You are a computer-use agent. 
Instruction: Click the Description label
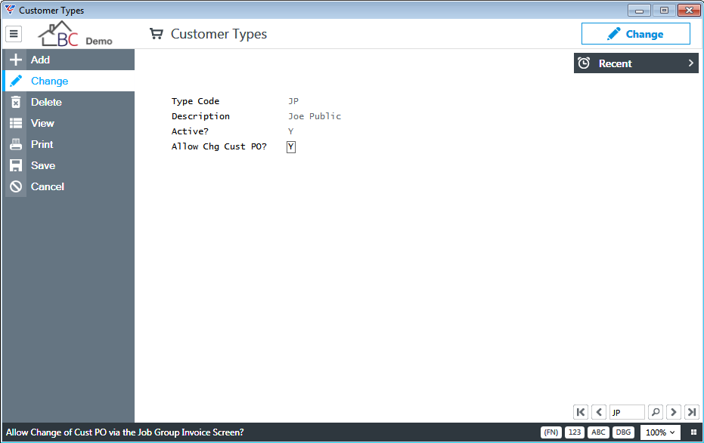(x=200, y=116)
